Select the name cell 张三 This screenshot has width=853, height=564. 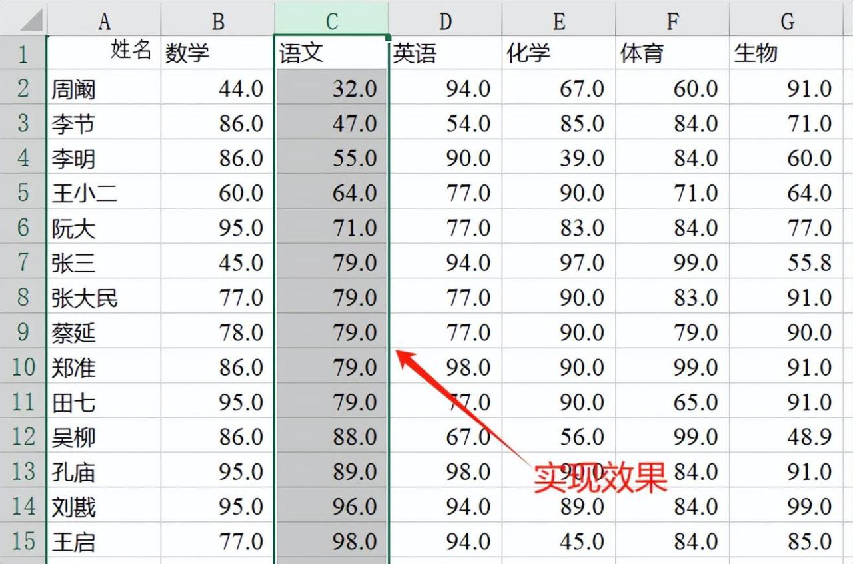click(x=103, y=262)
